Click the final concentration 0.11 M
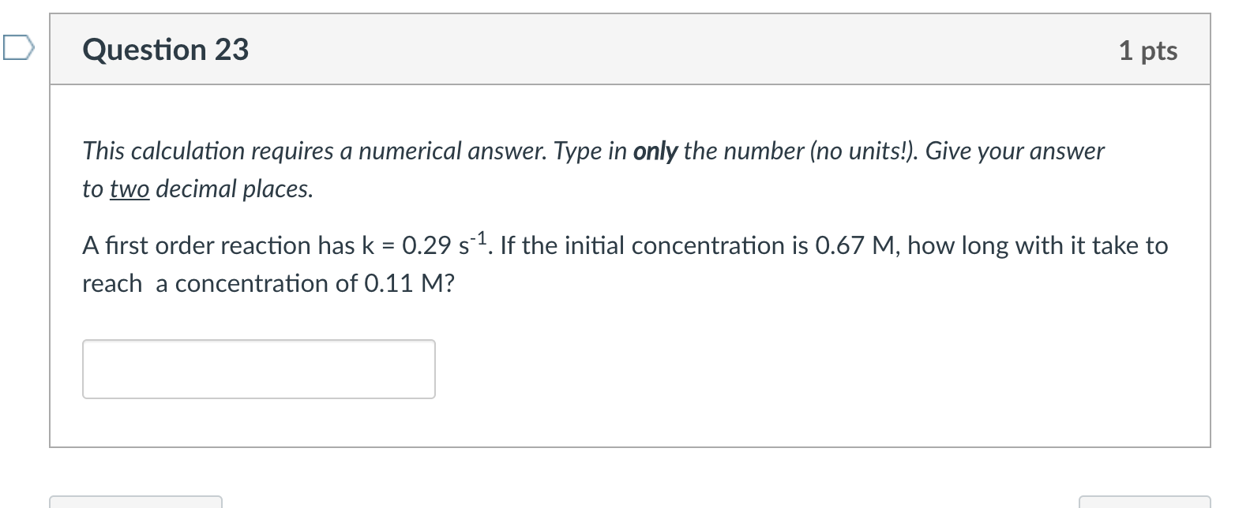The height and width of the screenshot is (508, 1235). pyautogui.click(x=404, y=284)
